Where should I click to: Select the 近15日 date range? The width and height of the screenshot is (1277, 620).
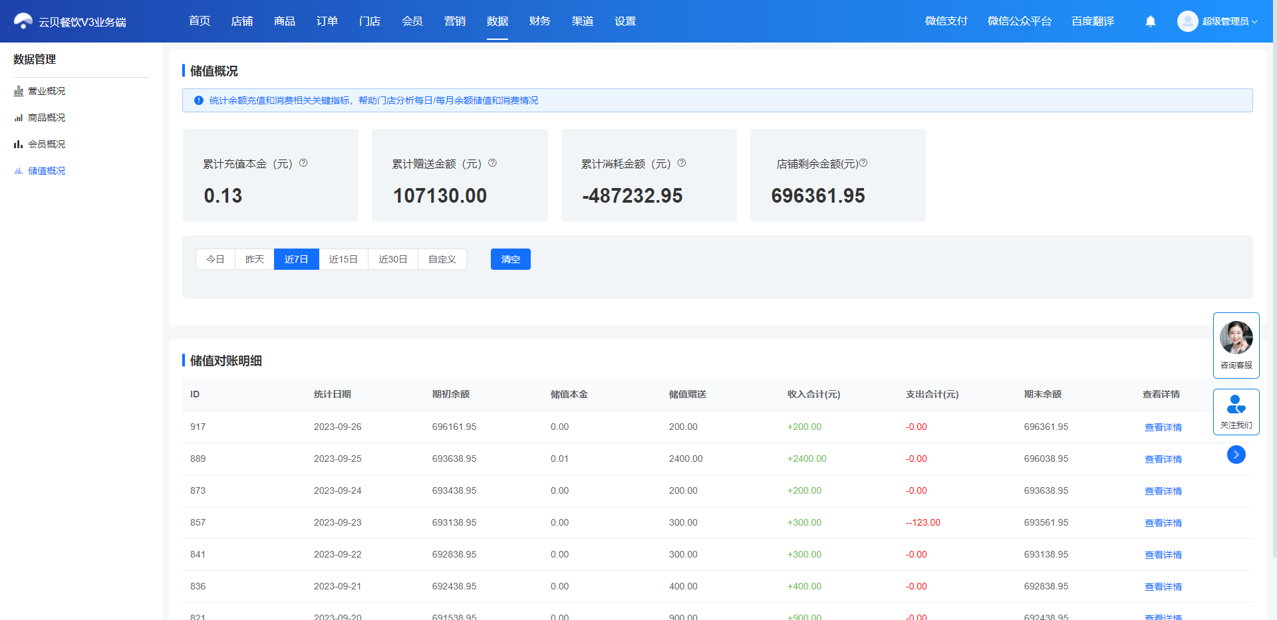(x=343, y=259)
